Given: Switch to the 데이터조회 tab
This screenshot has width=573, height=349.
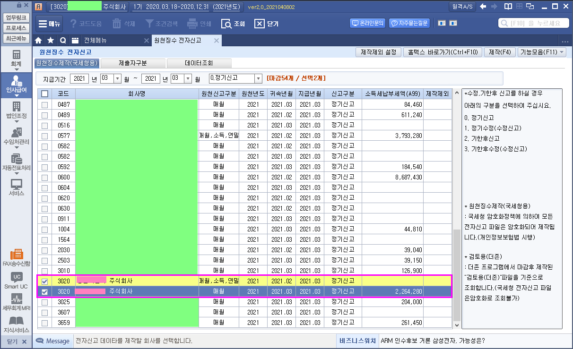Looking at the screenshot, I should (x=199, y=63).
